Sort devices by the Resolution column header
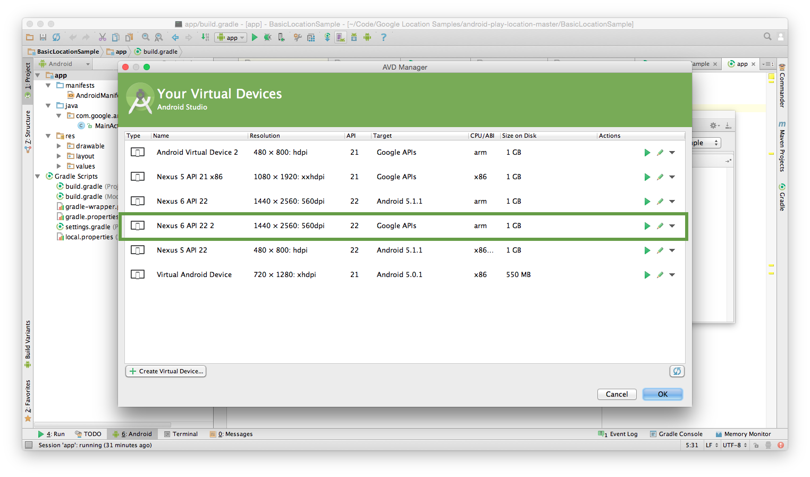This screenshot has width=810, height=477. point(296,136)
